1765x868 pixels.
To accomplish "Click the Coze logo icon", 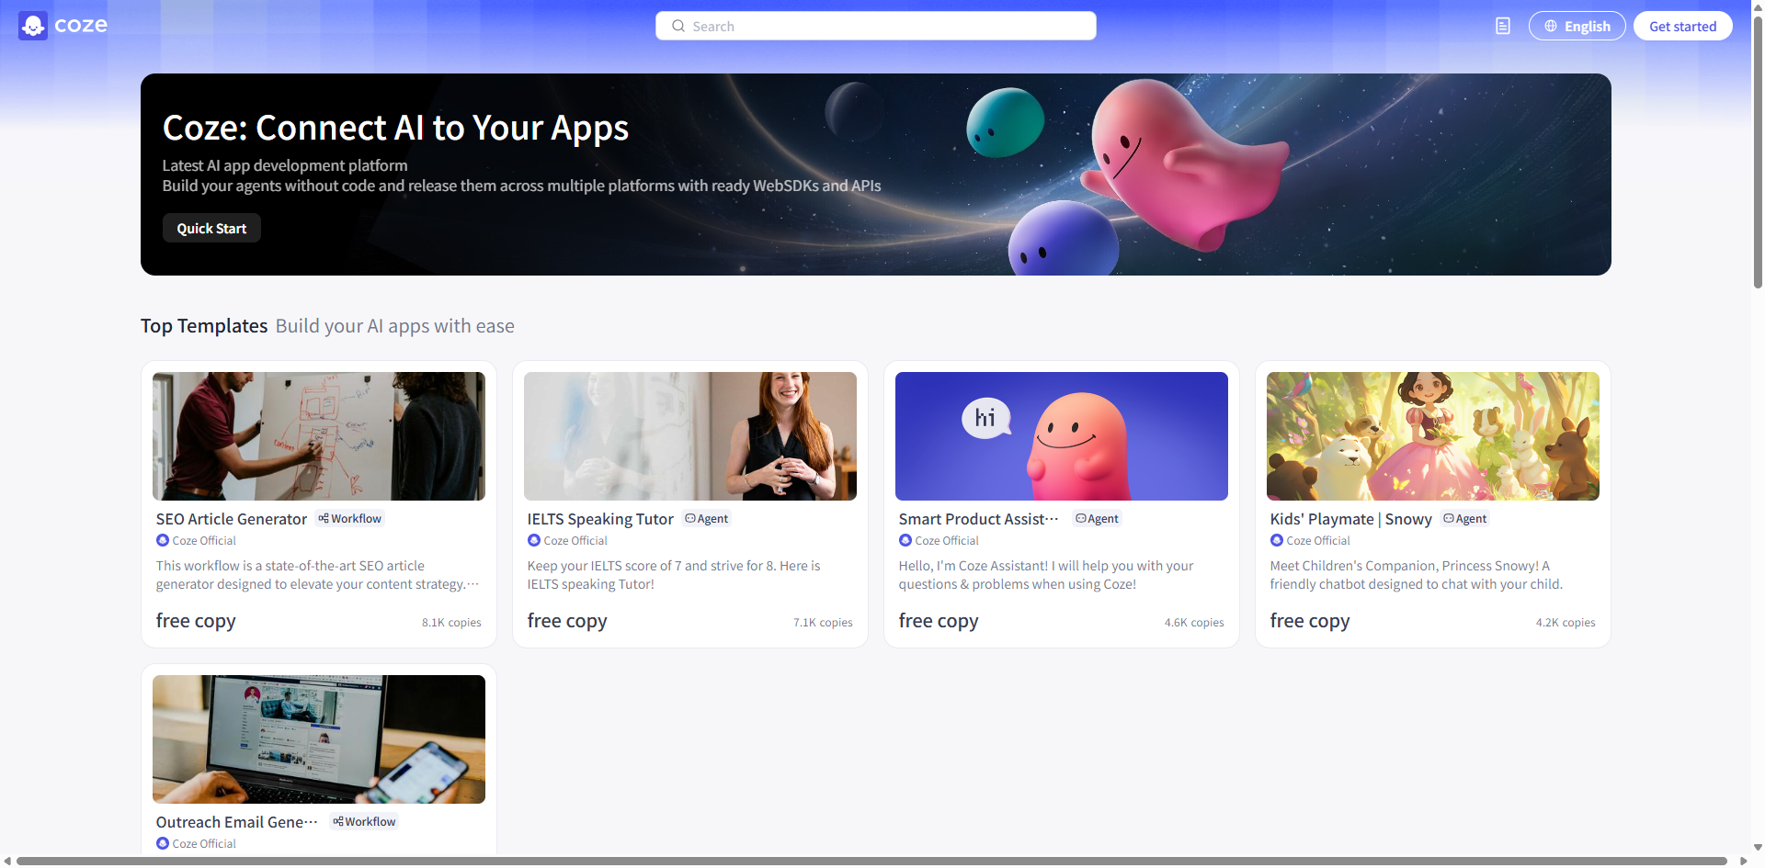I will pos(33,26).
